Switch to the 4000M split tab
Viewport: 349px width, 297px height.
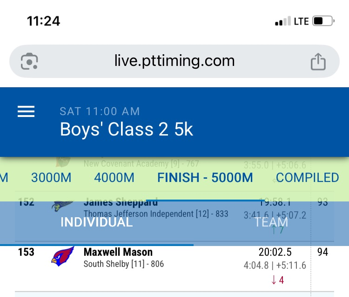point(114,178)
